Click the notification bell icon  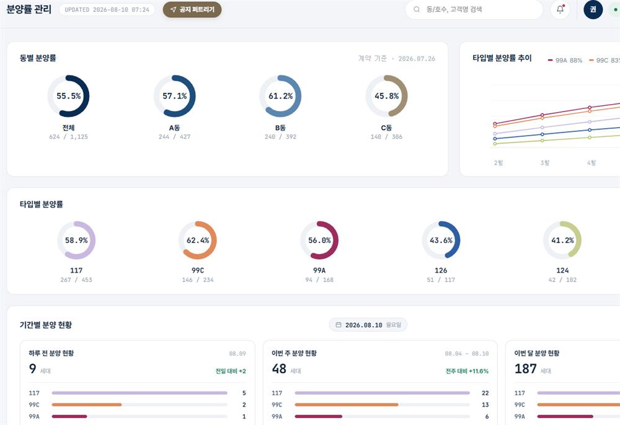(x=560, y=9)
